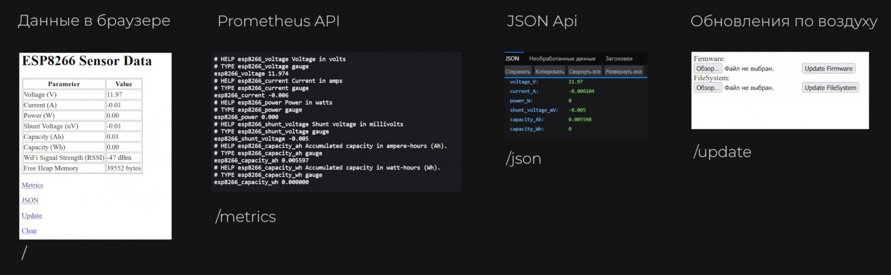Click Обзор button for FileSystem file
The image size is (891, 275).
coord(708,88)
